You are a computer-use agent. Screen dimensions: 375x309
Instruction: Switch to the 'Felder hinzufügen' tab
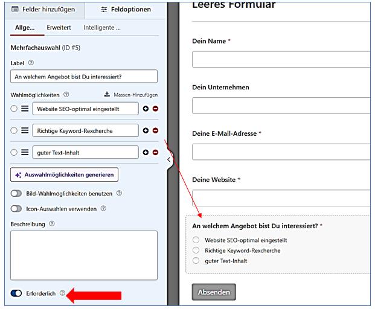point(42,10)
